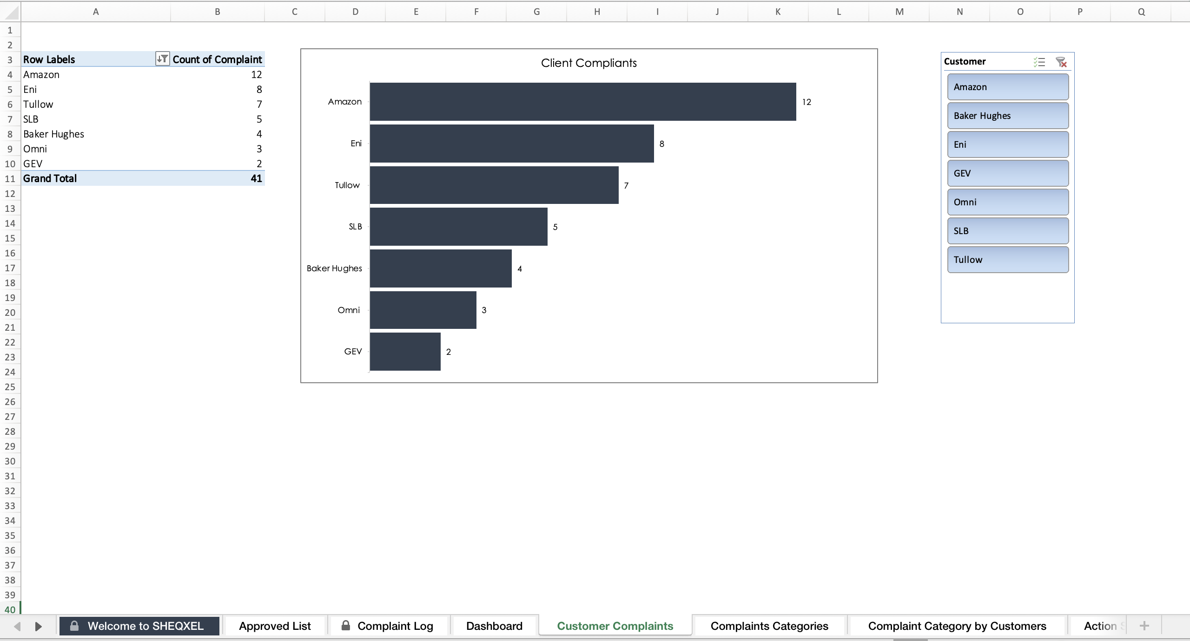Select the Omni cell in pivot table

click(96, 149)
